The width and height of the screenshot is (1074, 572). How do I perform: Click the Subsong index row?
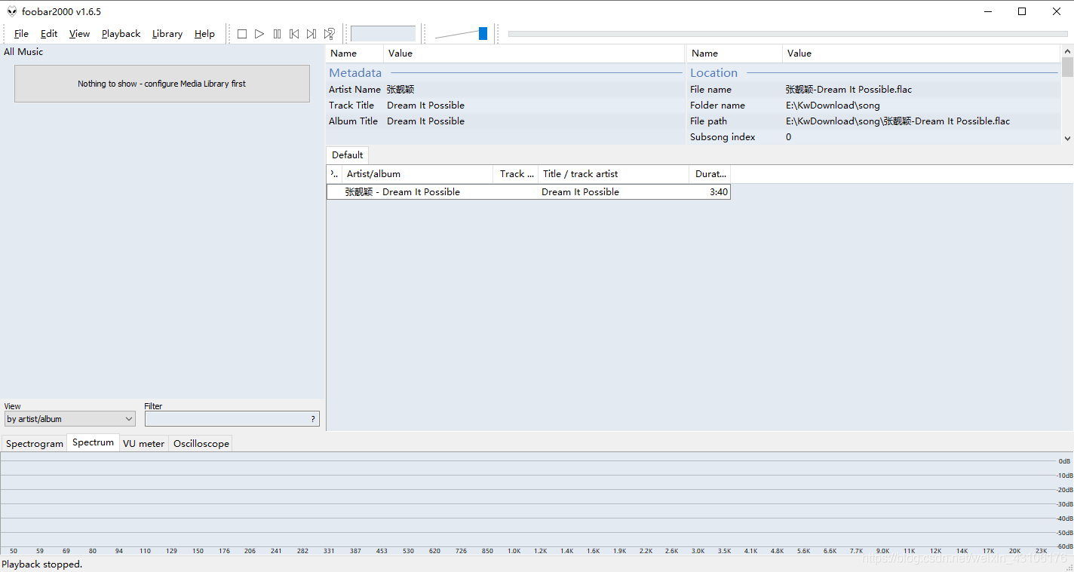pyautogui.click(x=873, y=137)
